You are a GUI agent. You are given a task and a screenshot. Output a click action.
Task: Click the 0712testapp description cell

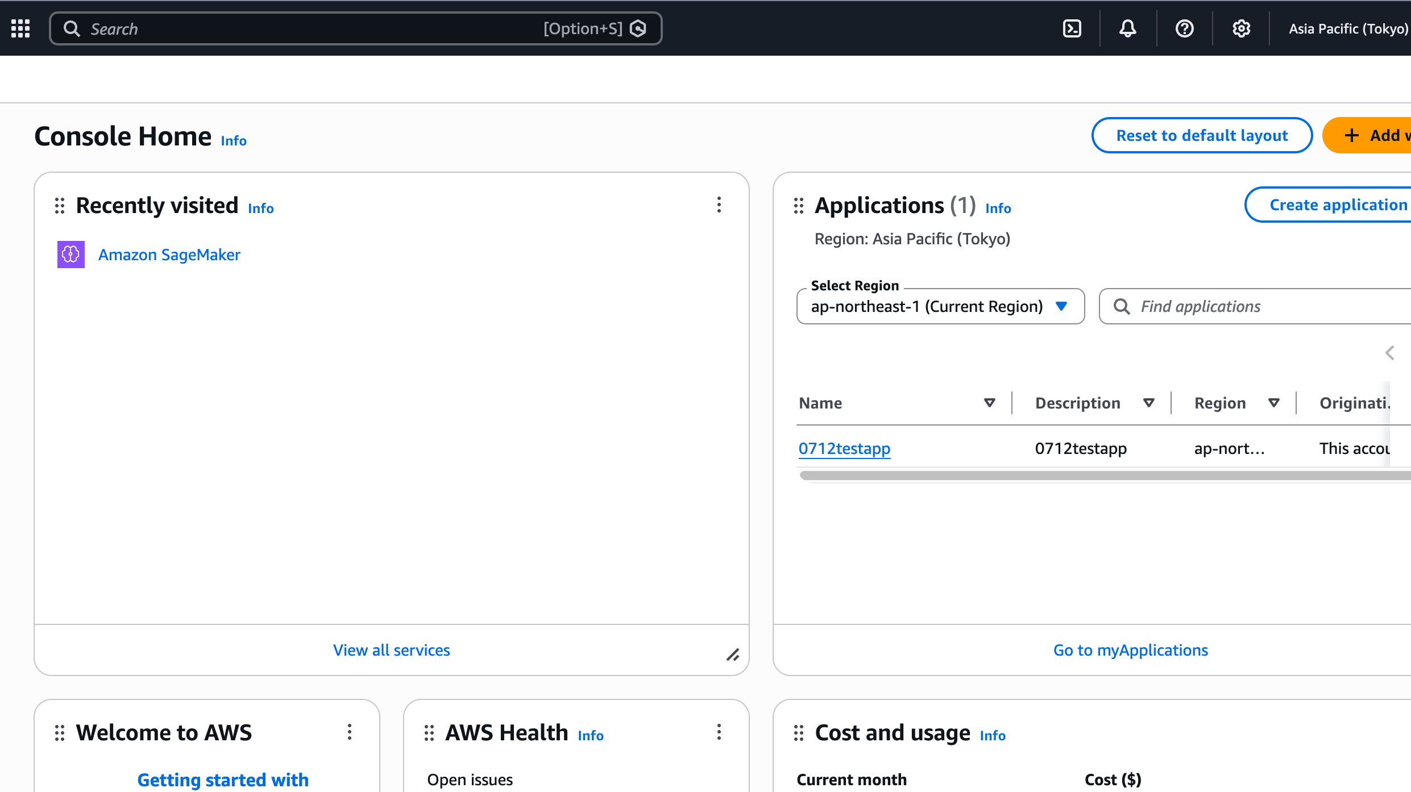coord(1081,448)
